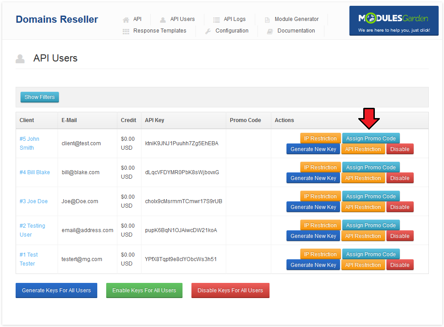Viewport: 444px width, 327px height.
Task: Open the API Users menu item
Action: [x=183, y=19]
